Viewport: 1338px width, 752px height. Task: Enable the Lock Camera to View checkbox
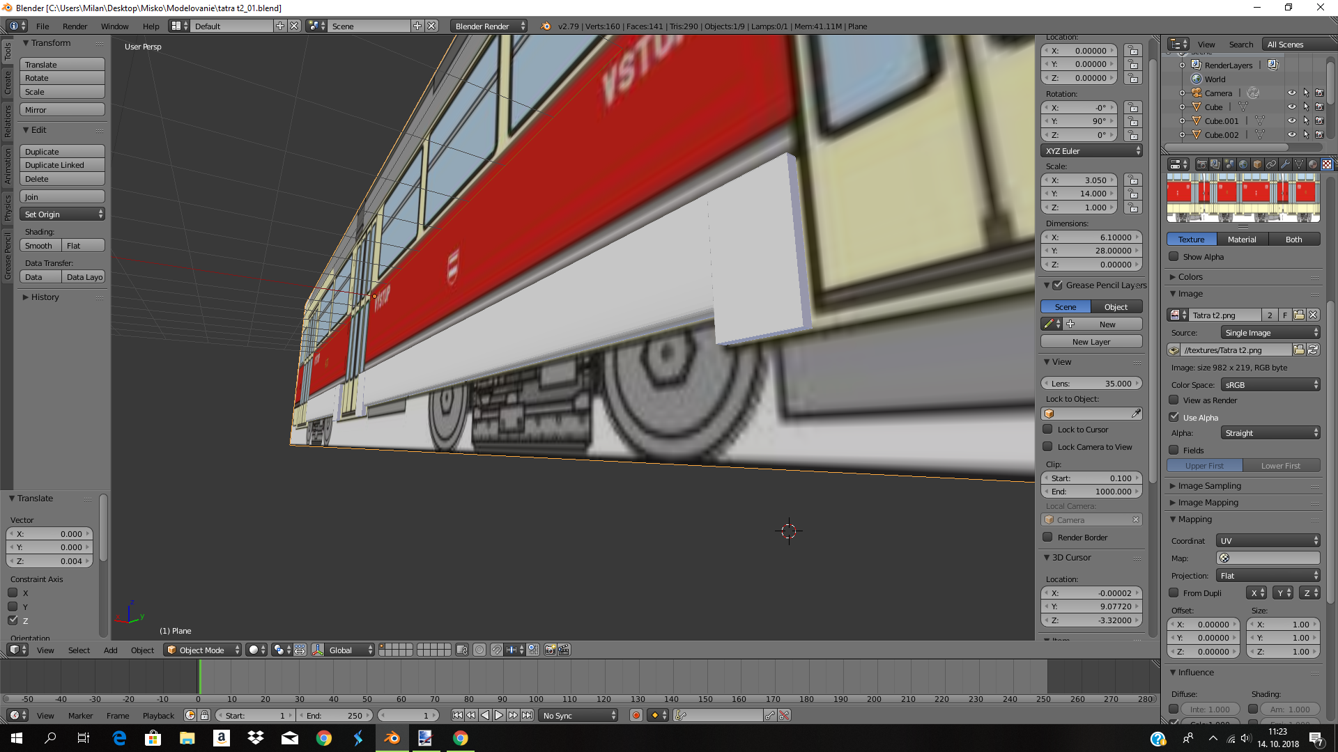click(x=1047, y=447)
